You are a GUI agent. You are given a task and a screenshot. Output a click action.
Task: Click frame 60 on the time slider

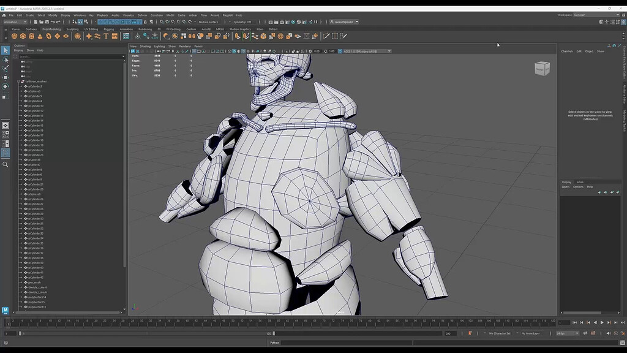[x=279, y=322]
